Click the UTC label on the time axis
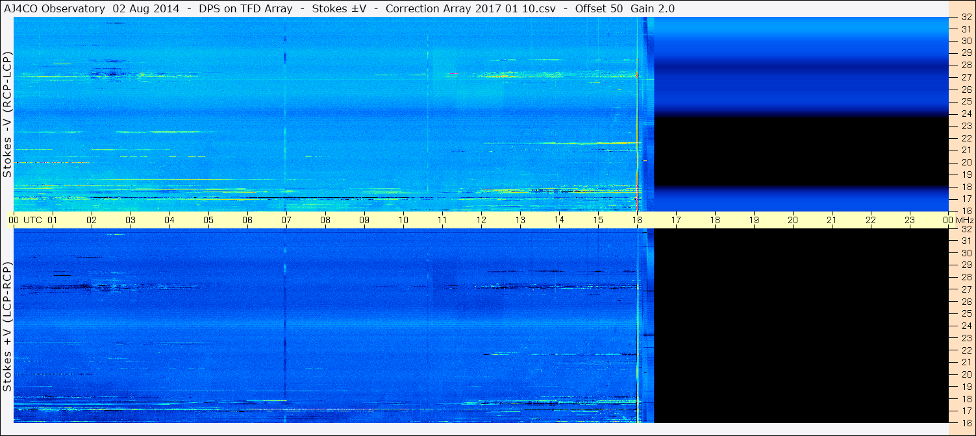The image size is (976, 436). (33, 221)
